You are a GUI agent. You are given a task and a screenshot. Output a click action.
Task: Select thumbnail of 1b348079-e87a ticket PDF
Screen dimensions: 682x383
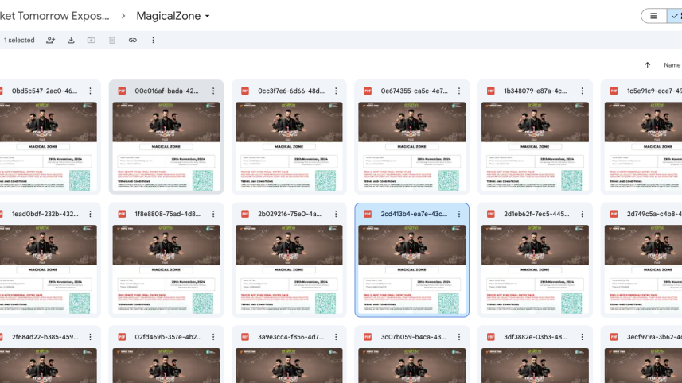point(535,147)
